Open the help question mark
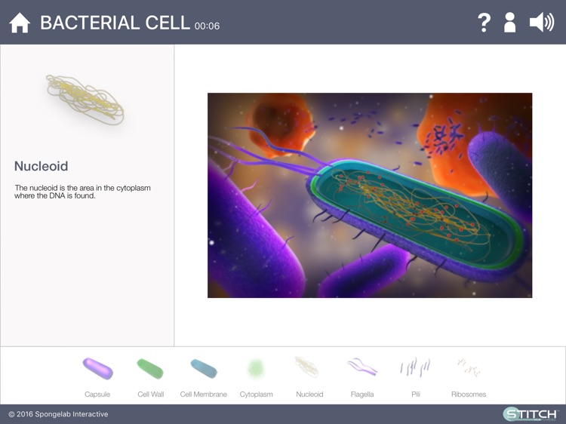The width and height of the screenshot is (566, 424). [484, 23]
